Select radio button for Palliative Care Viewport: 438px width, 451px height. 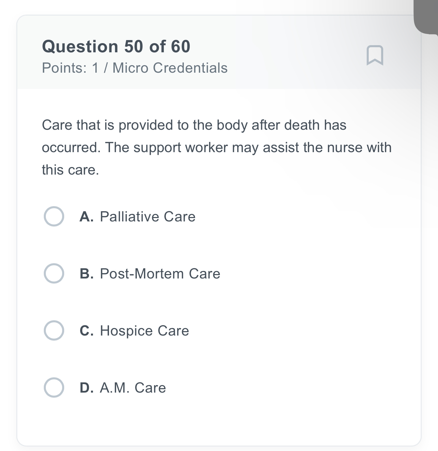(54, 216)
